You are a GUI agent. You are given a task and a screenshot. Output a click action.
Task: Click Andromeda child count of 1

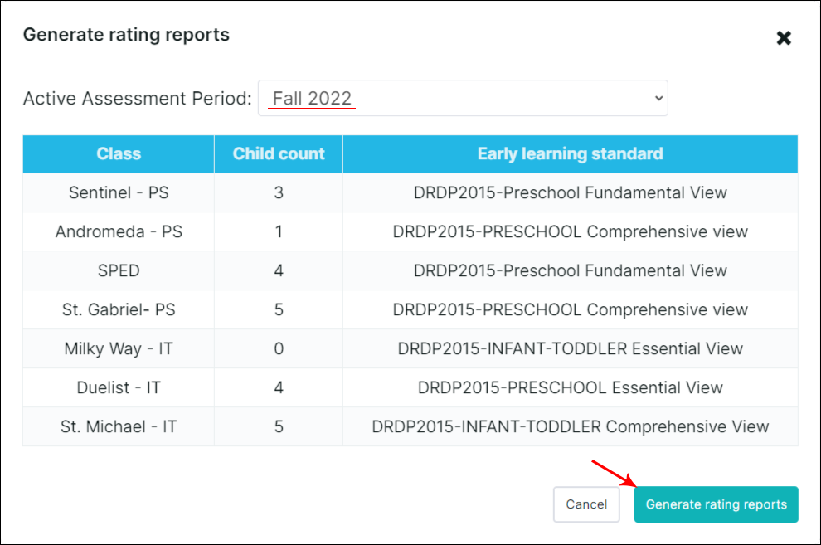click(x=279, y=231)
